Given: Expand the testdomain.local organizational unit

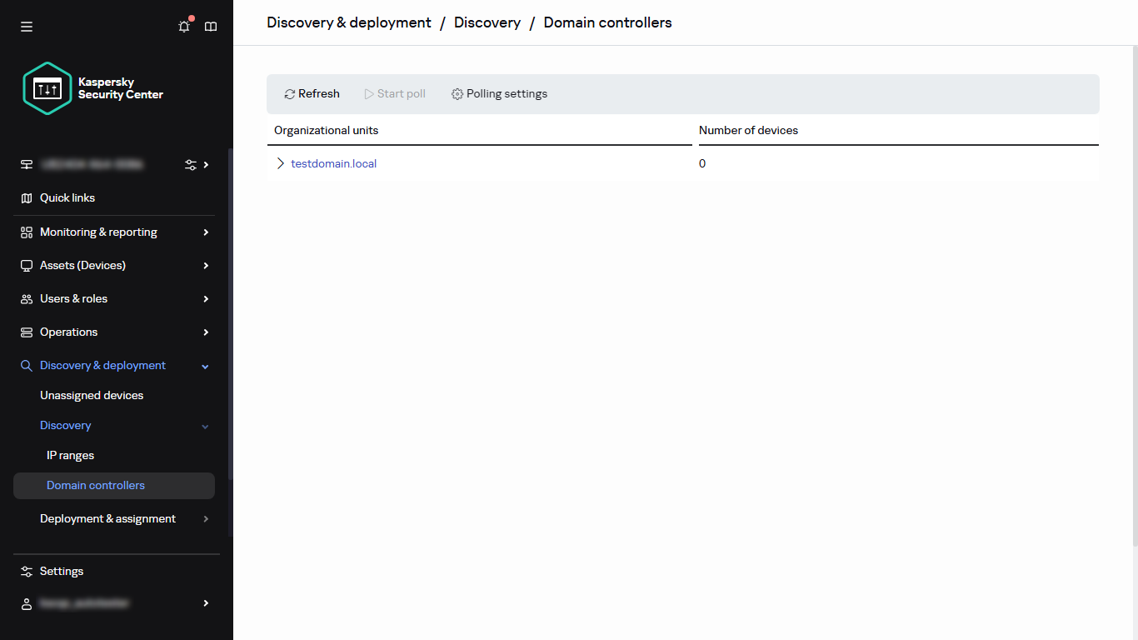Looking at the screenshot, I should tap(280, 163).
